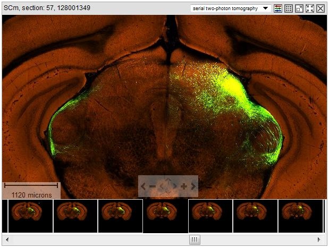The height and width of the screenshot is (248, 329).
Task: Select the first brain section thumbnail
Action: [x=30, y=216]
